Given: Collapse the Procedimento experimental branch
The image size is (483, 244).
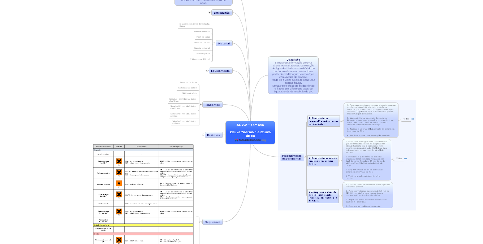Looking at the screenshot, I should click(x=305, y=157).
